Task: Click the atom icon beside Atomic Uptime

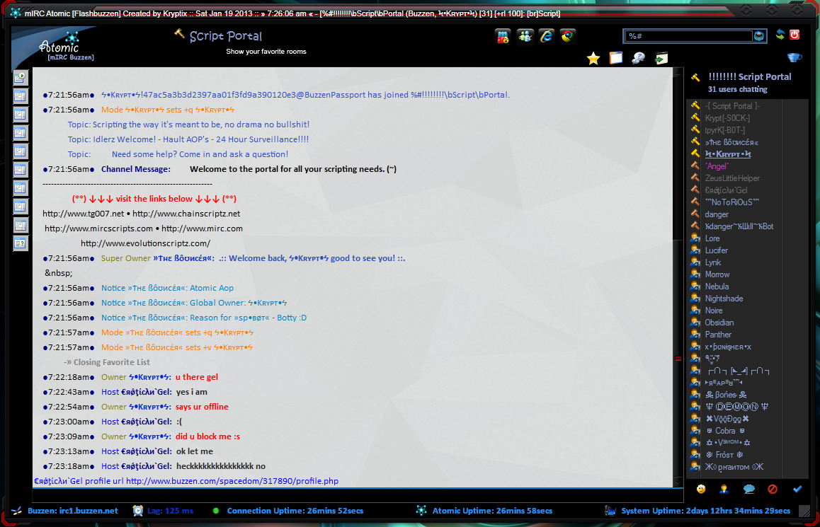Action: click(x=421, y=510)
